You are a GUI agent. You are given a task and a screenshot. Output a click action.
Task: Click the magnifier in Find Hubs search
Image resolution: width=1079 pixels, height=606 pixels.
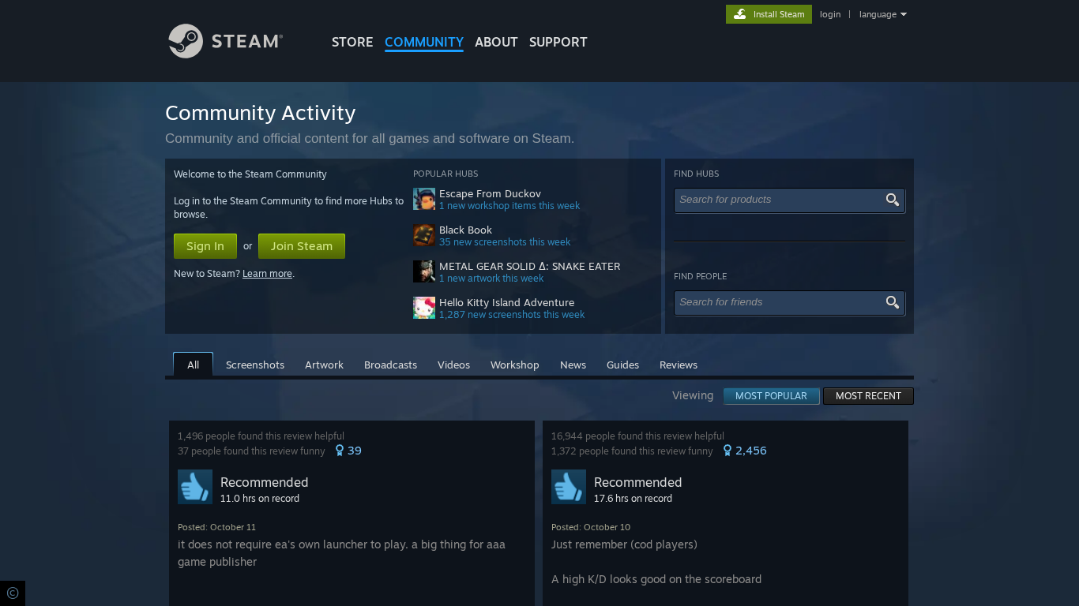pos(893,200)
